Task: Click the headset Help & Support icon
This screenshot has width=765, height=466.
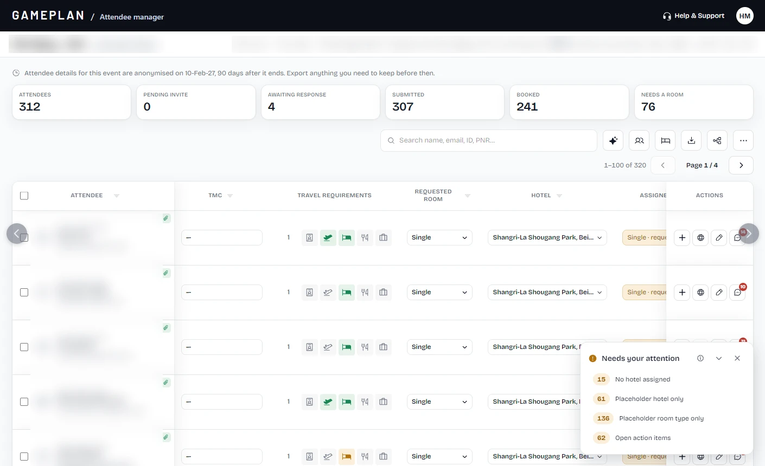Action: pyautogui.click(x=667, y=16)
